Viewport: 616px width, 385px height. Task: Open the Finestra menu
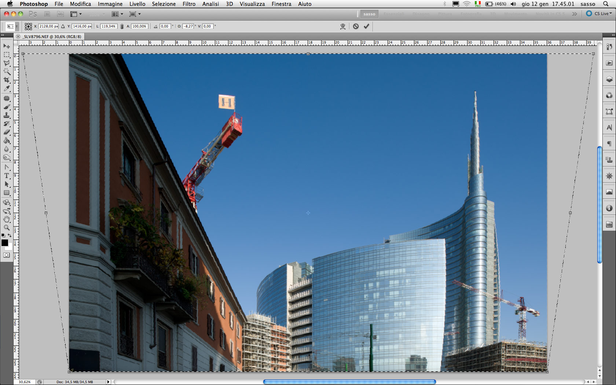click(281, 4)
